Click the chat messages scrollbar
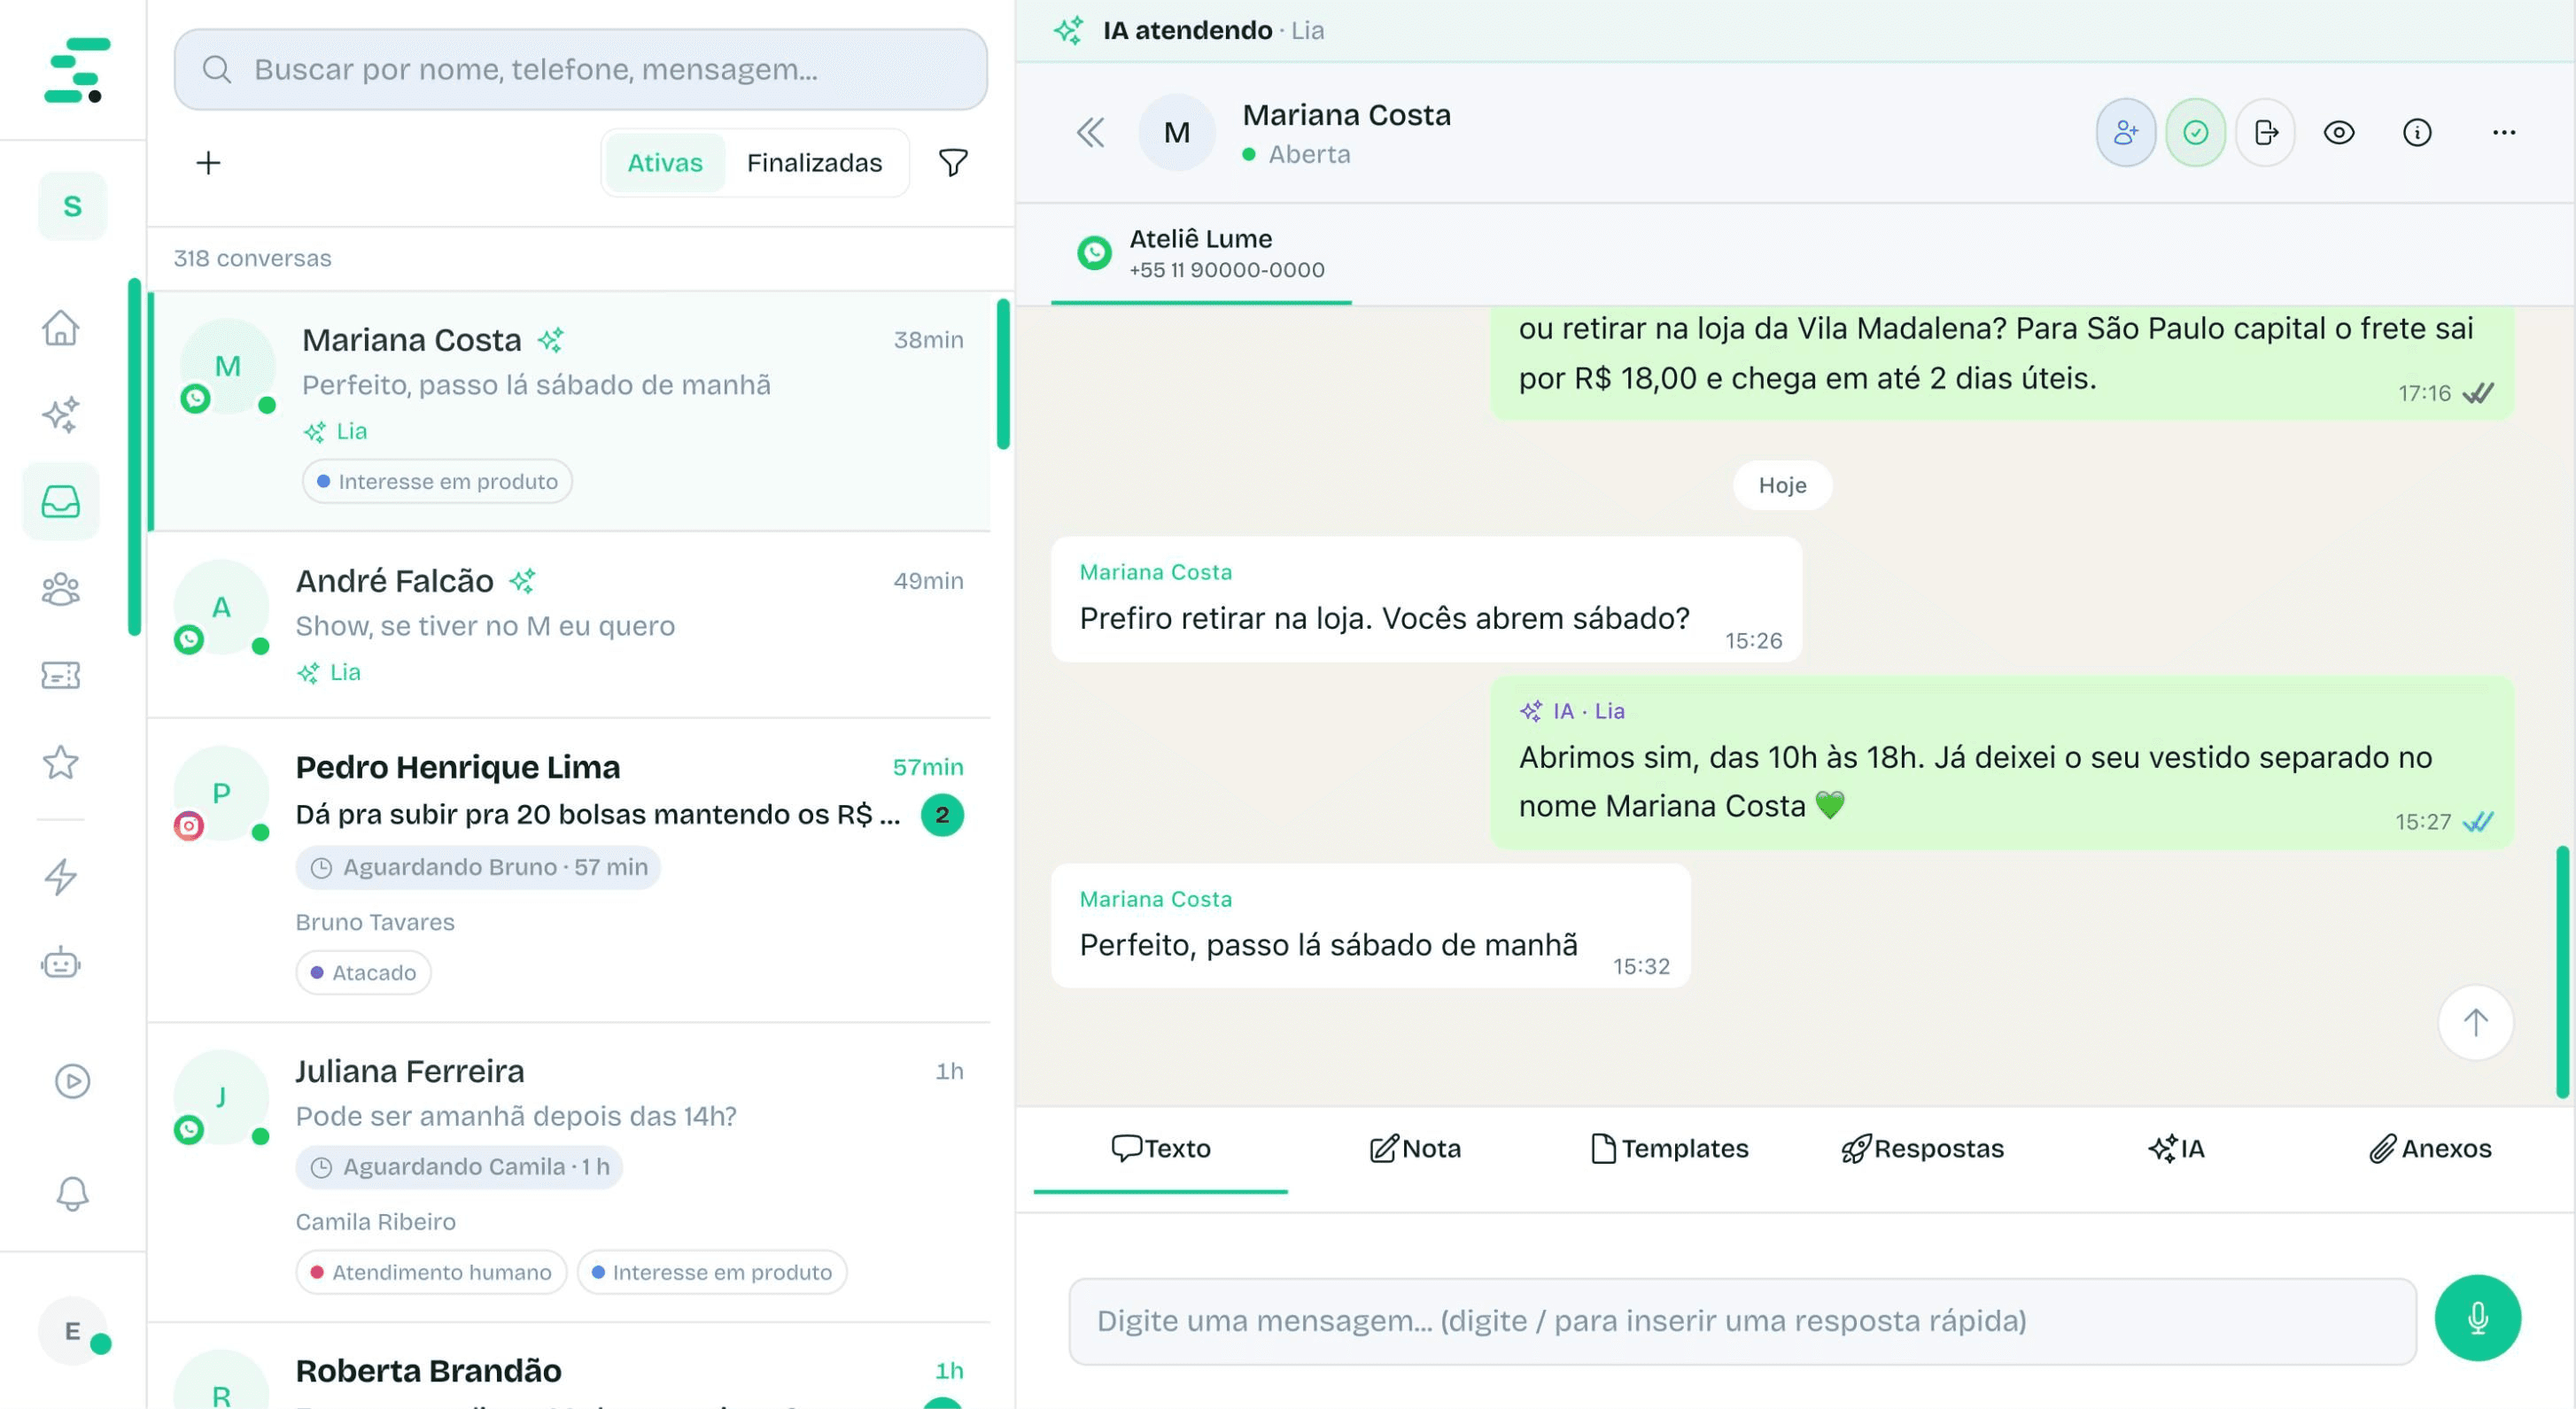 2562,972
